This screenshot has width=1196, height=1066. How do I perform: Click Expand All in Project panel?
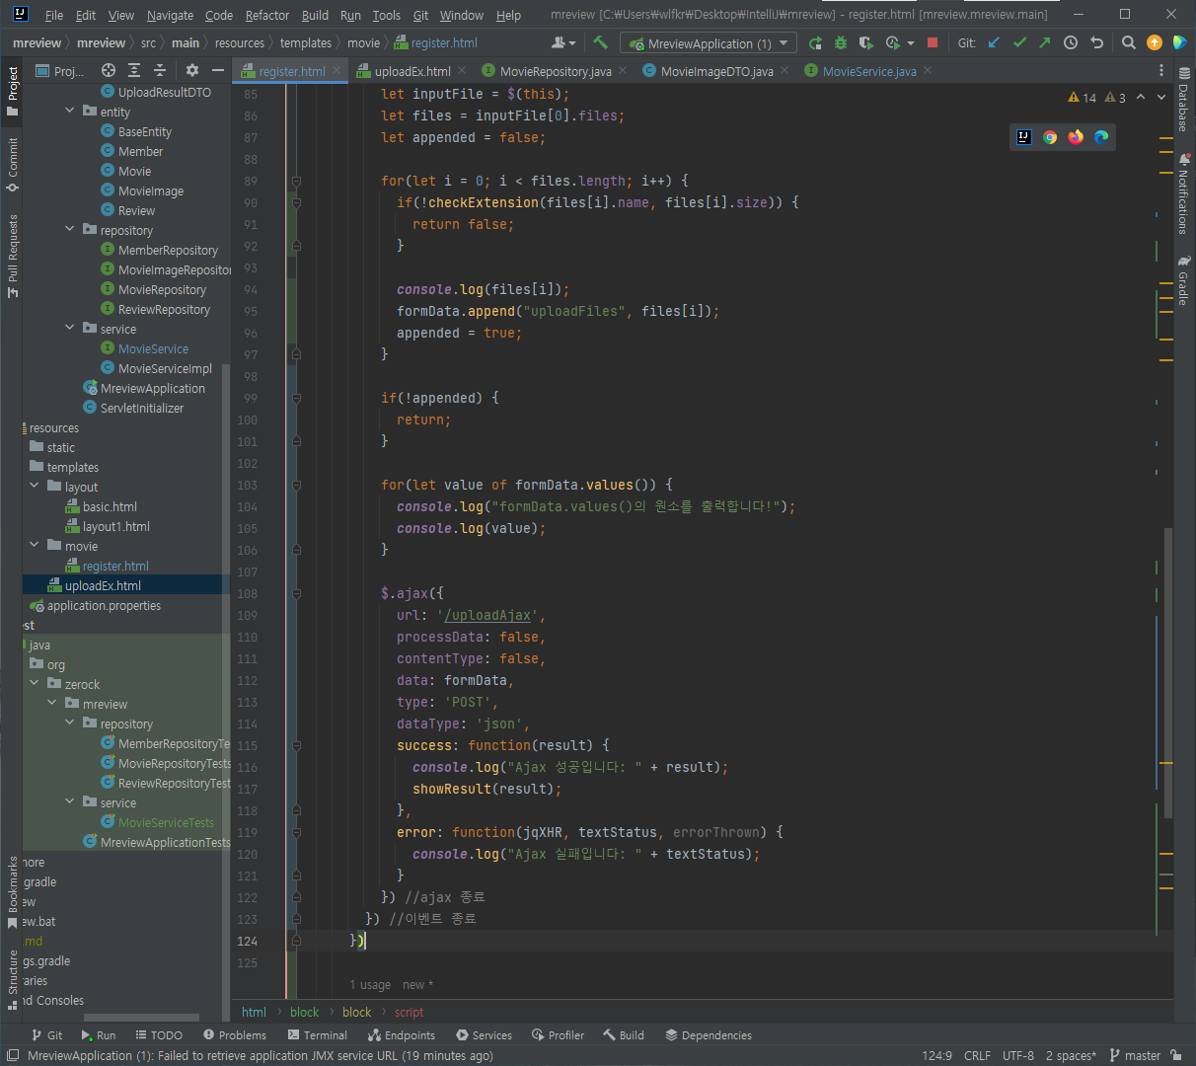point(134,70)
